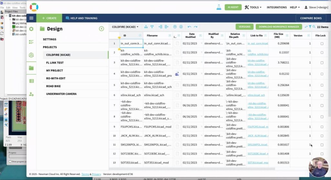Toggle File Lock checkbox for row 4
331x180 pixels.
click(x=322, y=74)
